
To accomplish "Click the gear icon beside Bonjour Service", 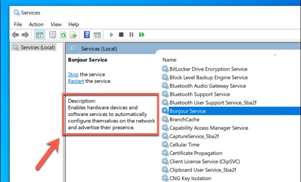I will (165, 111).
